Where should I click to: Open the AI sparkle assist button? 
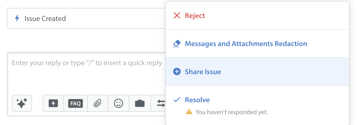[22, 103]
